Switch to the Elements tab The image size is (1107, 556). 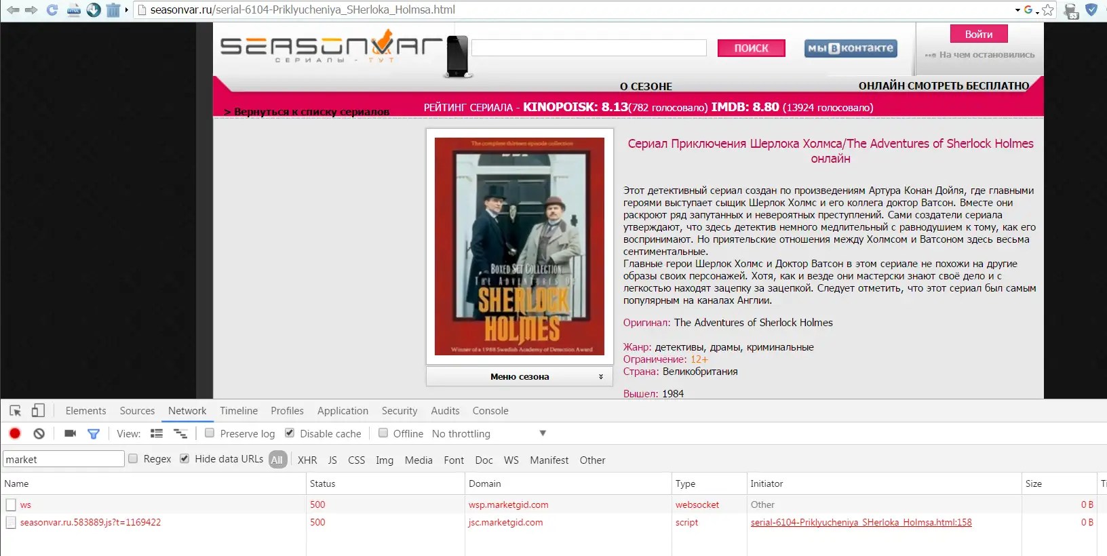[x=85, y=411]
